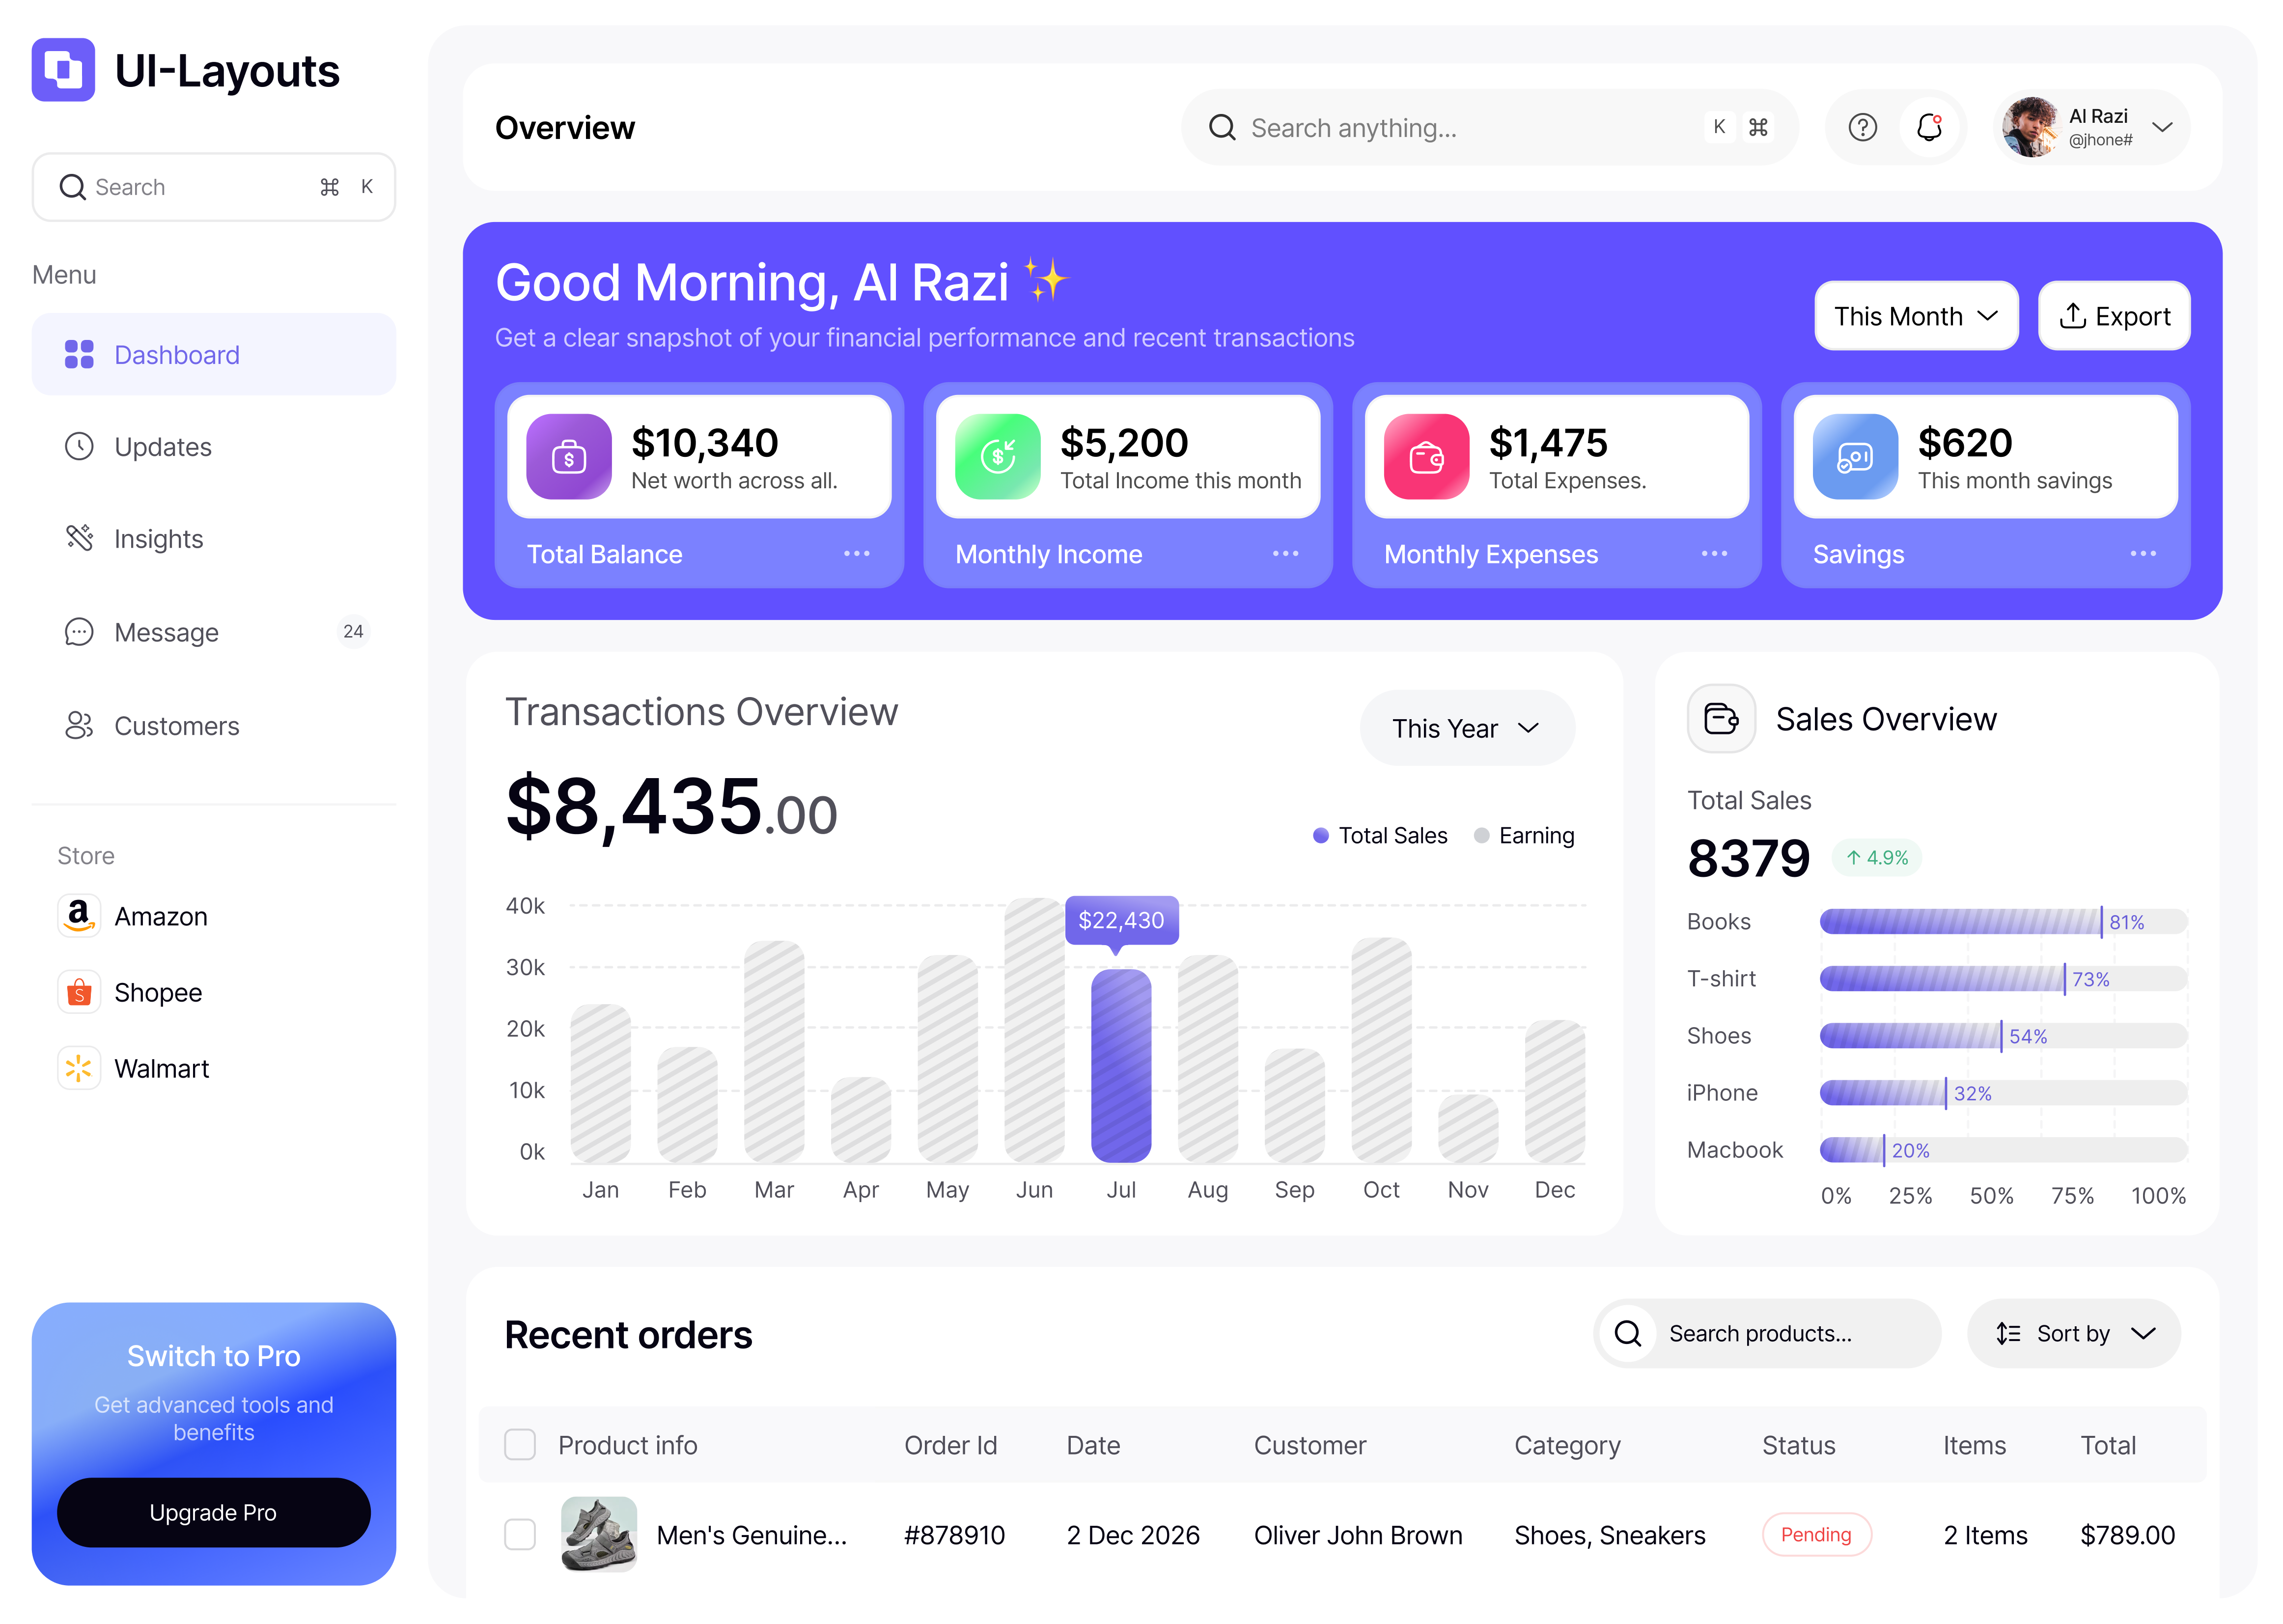The height and width of the screenshot is (1624, 2283).
Task: Go to Customers menu item
Action: (x=176, y=726)
